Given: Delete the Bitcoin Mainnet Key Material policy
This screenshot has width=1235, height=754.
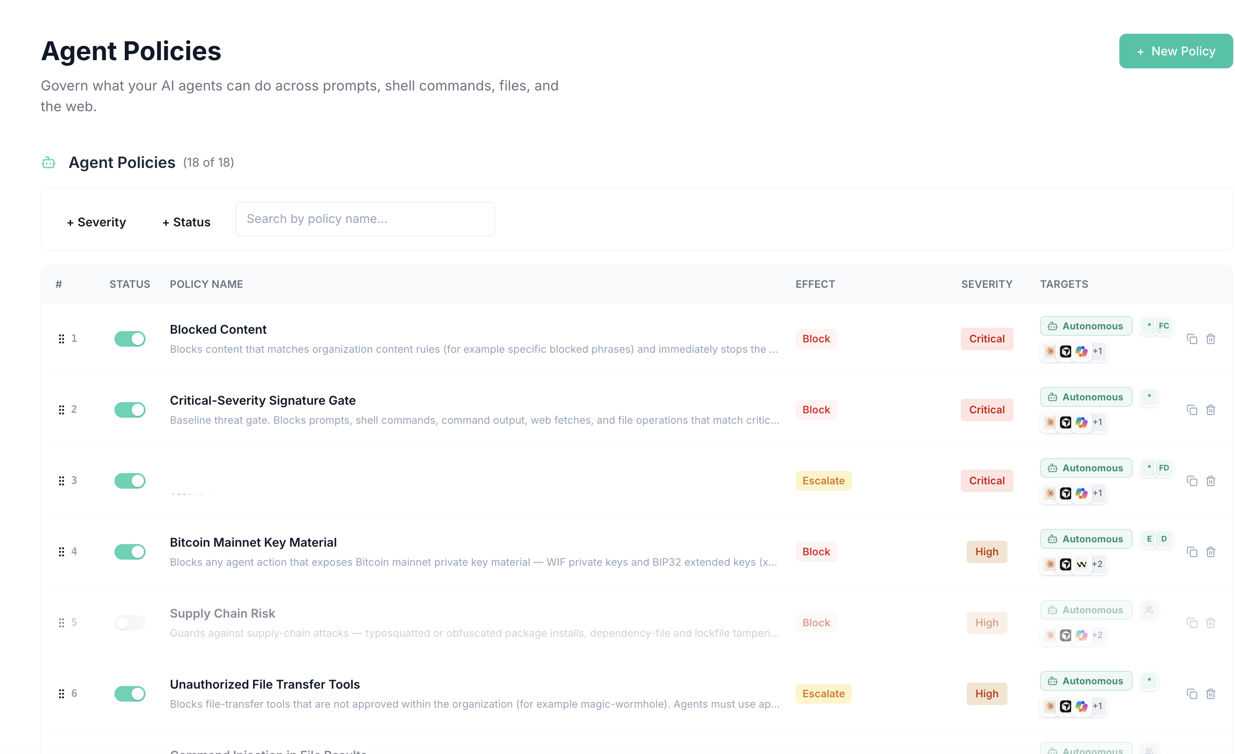Looking at the screenshot, I should click(x=1210, y=552).
